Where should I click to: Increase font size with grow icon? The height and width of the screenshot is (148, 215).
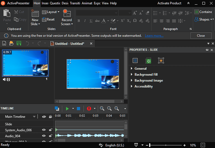[135, 13]
